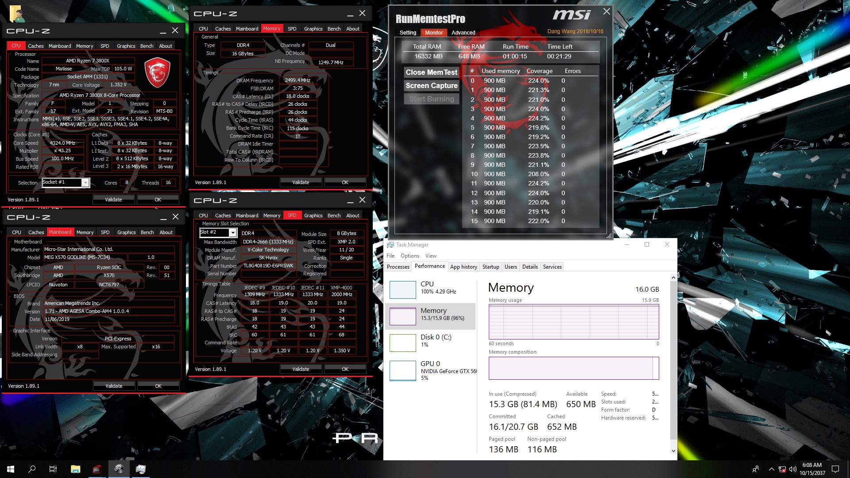Select the CPU thumbnail graph in Task Manager
This screenshot has width=850, height=478.
tap(402, 290)
